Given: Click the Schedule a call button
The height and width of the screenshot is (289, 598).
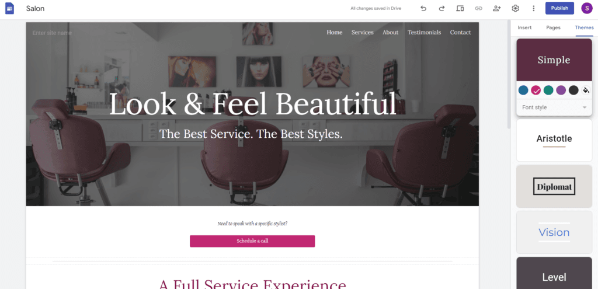Looking at the screenshot, I should click(252, 241).
